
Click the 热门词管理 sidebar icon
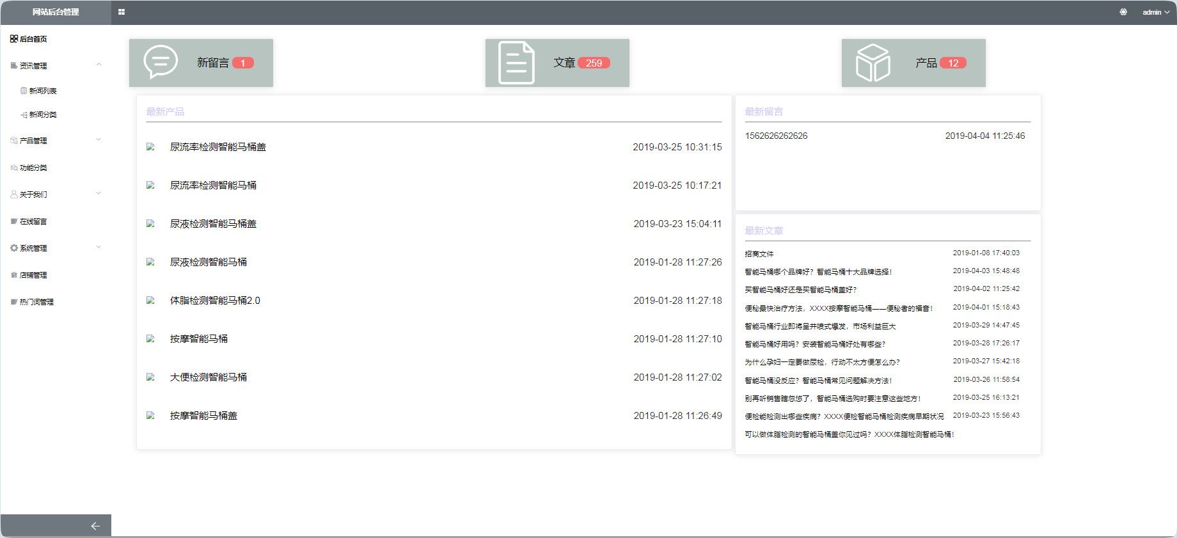coord(14,302)
